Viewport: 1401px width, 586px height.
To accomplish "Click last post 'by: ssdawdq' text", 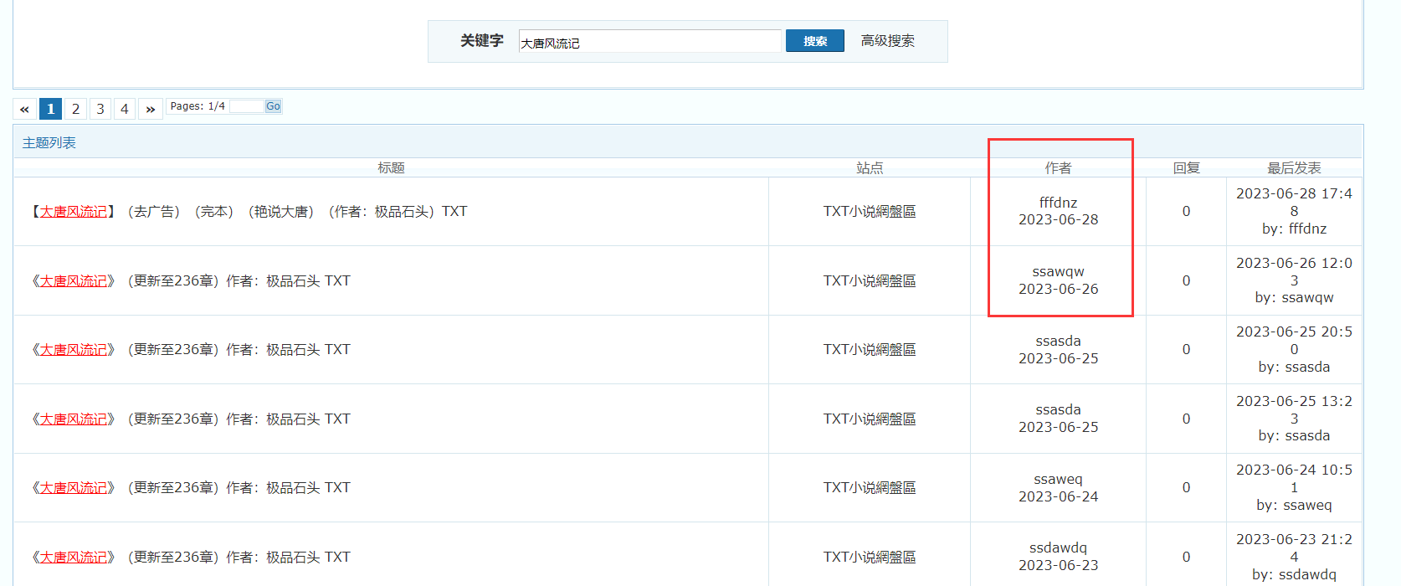I will [x=1294, y=574].
